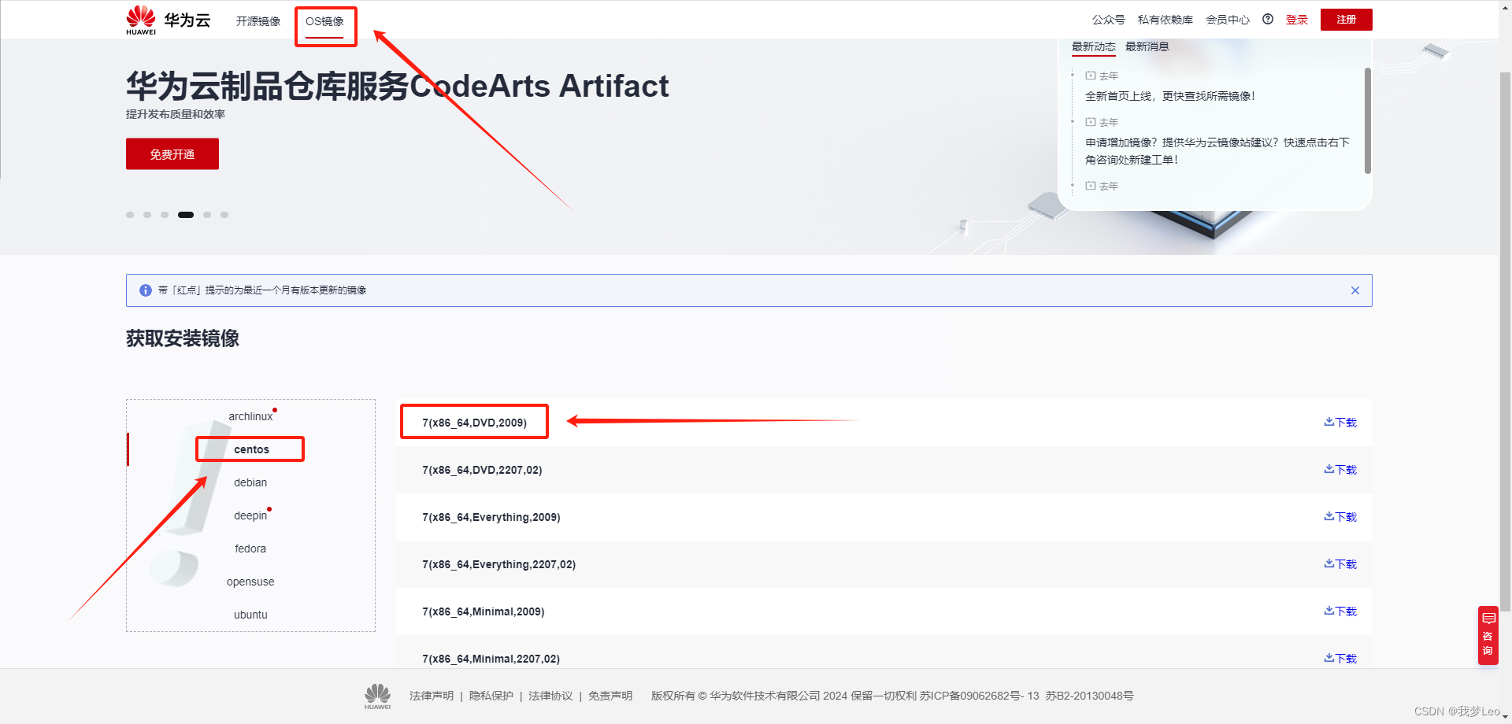Select deepin in the distro list
1512x724 pixels.
(250, 515)
